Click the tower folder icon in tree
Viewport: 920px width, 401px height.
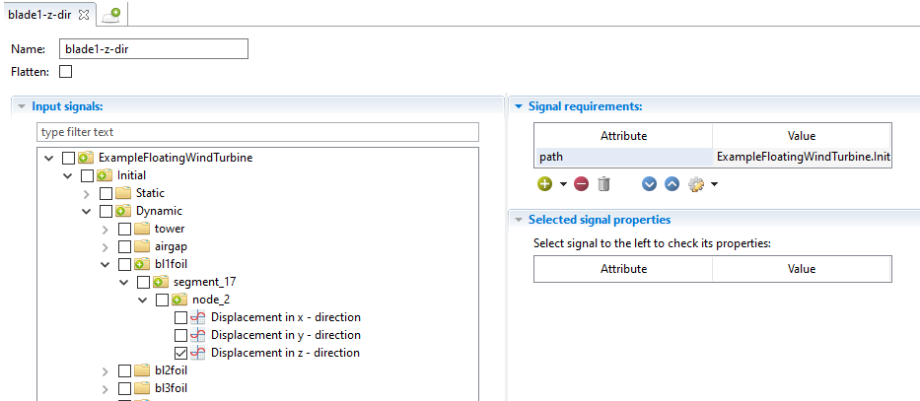pos(142,229)
